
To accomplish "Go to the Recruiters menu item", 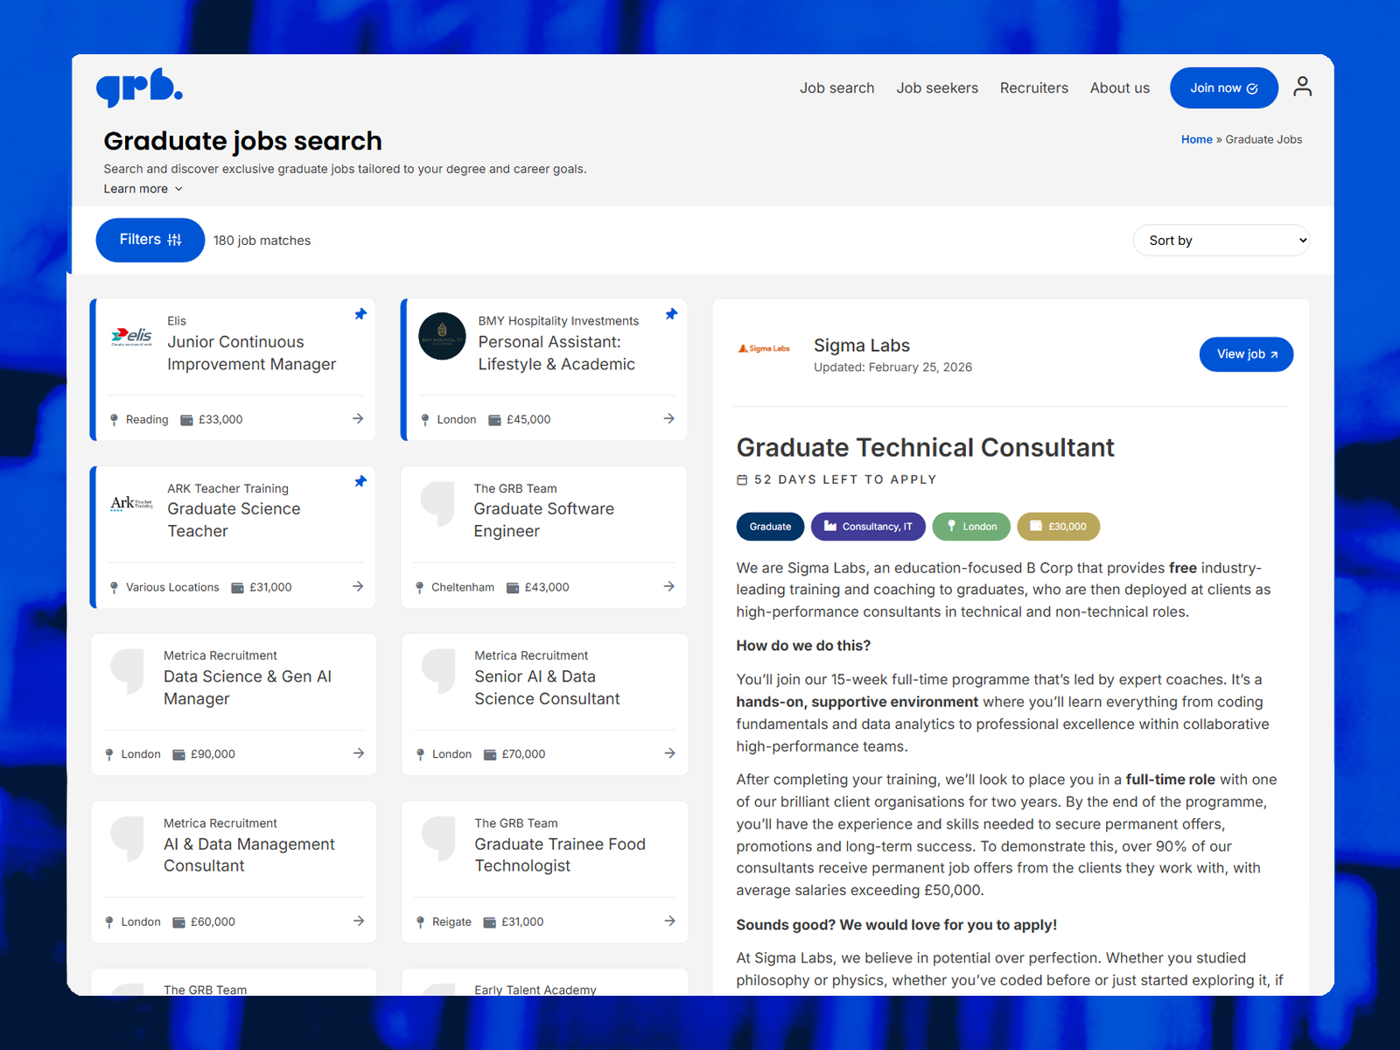I will pyautogui.click(x=1033, y=88).
